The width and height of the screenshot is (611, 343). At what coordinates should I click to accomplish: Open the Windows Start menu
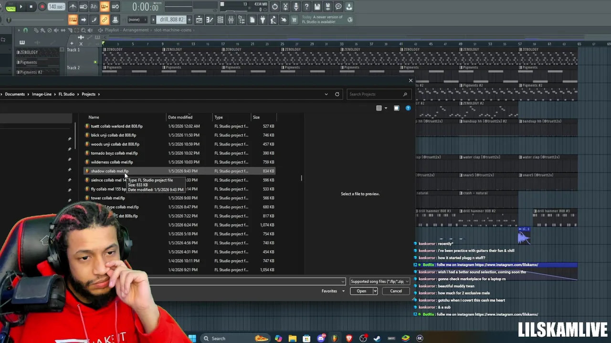tap(192, 338)
